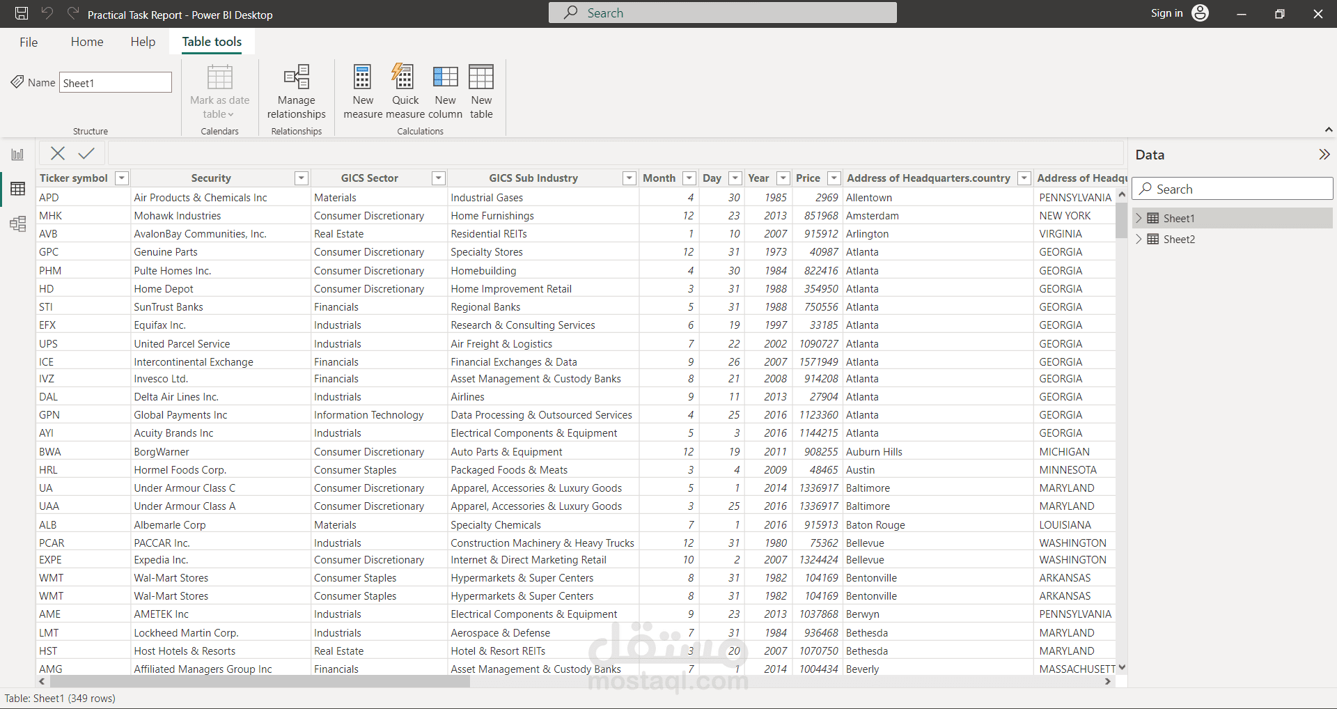Viewport: 1337px width, 709px height.
Task: Open GICS Sector column filter dropdown
Action: pos(439,178)
